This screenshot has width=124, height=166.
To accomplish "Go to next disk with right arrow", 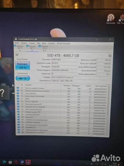I will click(x=110, y=56).
